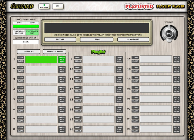Select slot 19 song field
194x140 pixels.
click(x=156, y=79)
